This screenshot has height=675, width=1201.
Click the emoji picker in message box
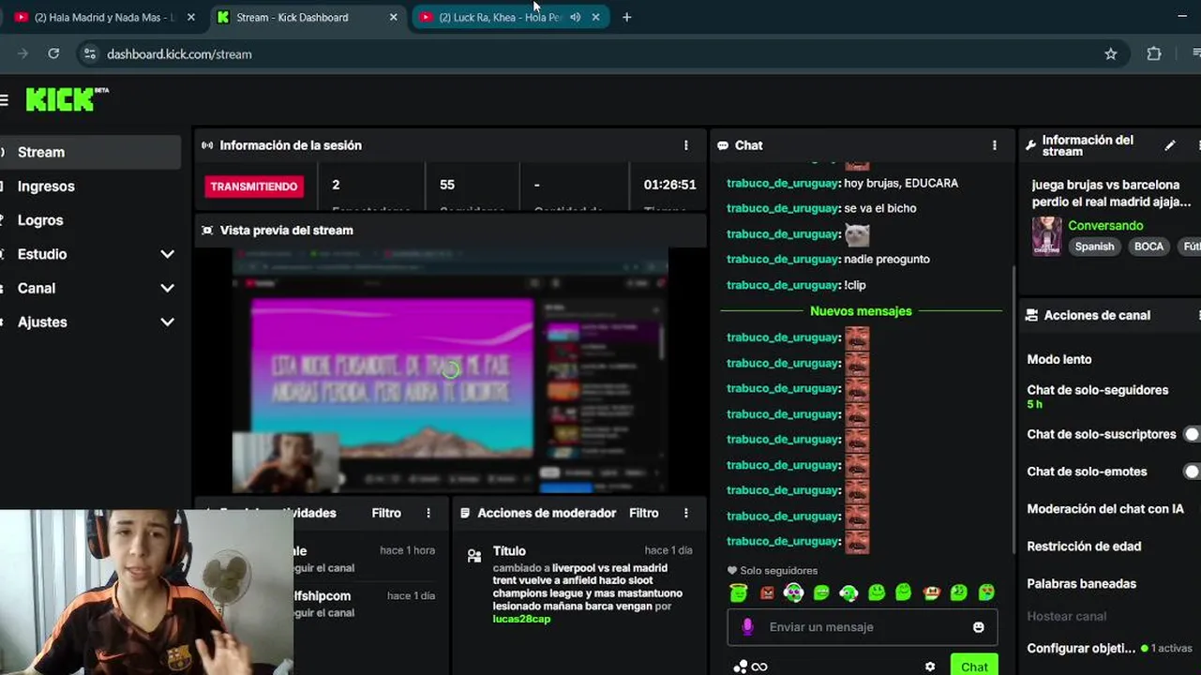click(979, 627)
